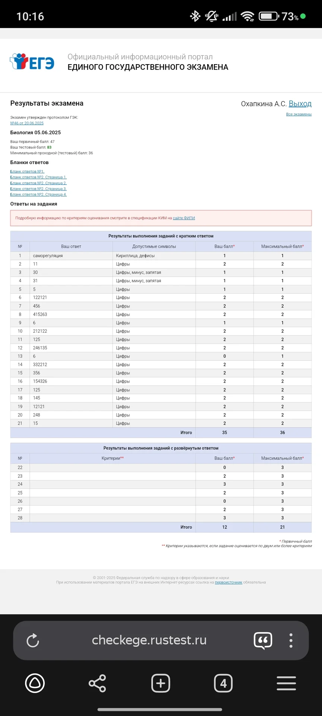
Task: Show open tabs counter 4
Action: (223, 684)
